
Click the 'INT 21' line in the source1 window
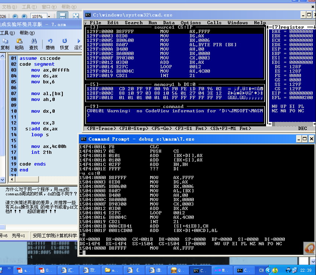[x=175, y=76]
